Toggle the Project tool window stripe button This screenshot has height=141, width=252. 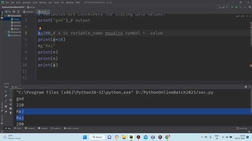coord(2,14)
